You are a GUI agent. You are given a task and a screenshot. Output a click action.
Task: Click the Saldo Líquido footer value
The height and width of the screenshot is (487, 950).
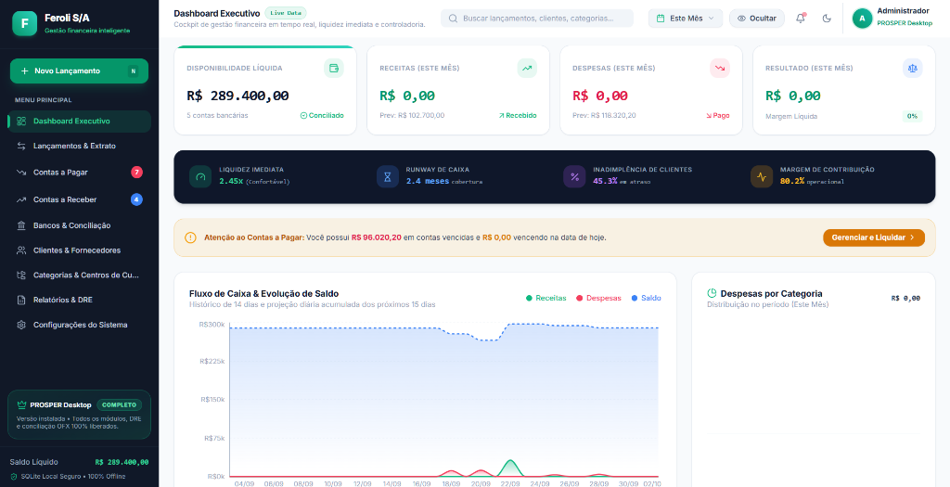pos(122,462)
